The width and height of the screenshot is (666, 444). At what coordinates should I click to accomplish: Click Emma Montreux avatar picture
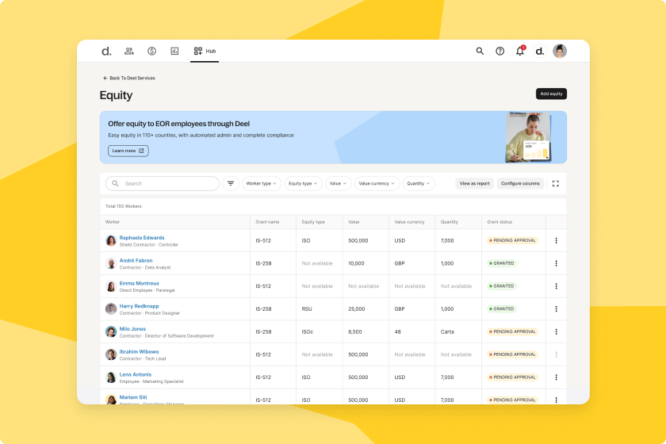click(x=111, y=286)
